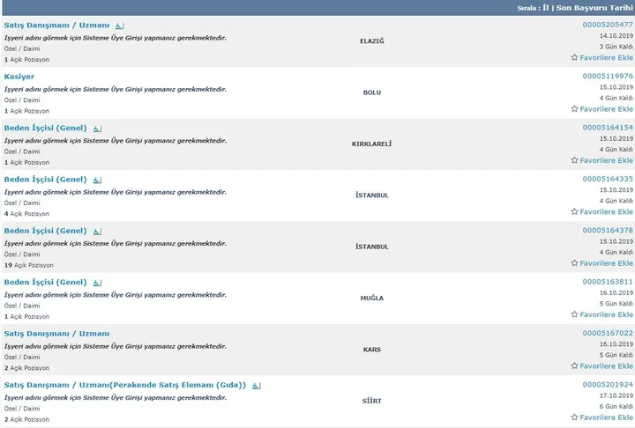635x428 pixels.
Task: Open the Kasiyer job listing in Bolu
Action: [x=19, y=77]
